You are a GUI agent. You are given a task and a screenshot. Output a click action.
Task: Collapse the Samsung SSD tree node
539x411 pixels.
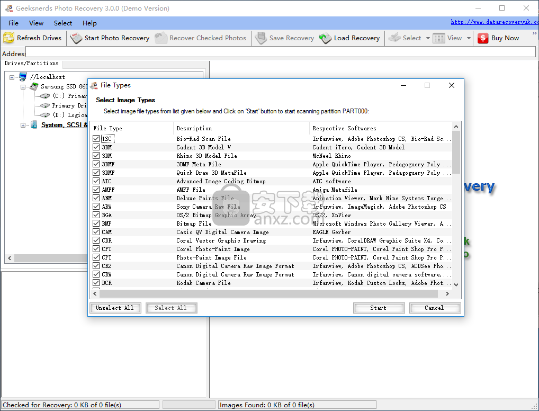(x=23, y=87)
